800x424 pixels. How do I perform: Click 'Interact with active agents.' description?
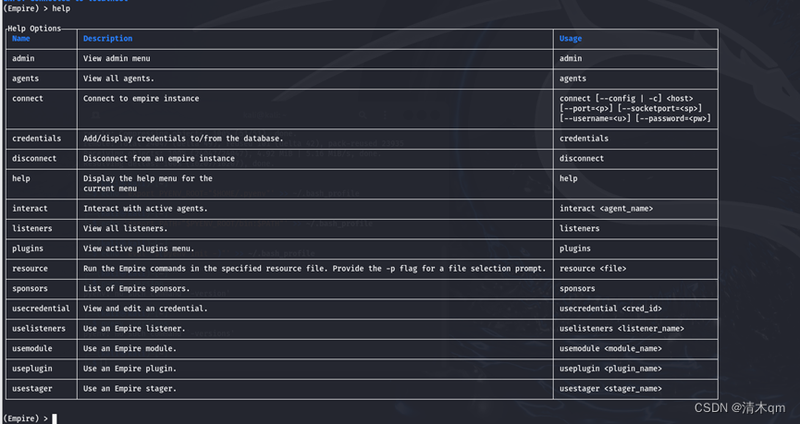pyautogui.click(x=145, y=209)
